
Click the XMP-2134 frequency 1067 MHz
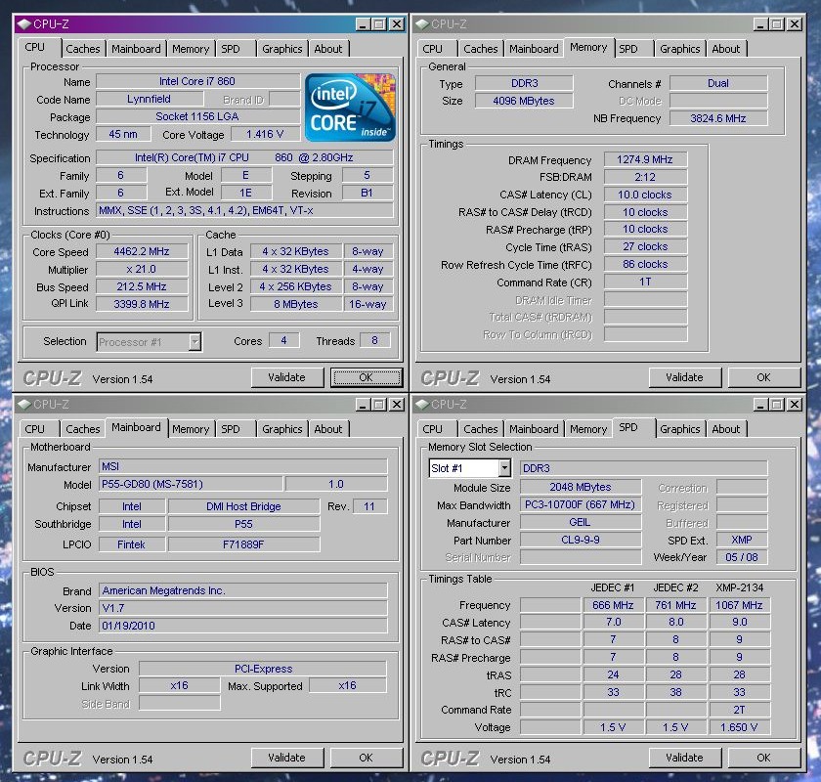739,605
